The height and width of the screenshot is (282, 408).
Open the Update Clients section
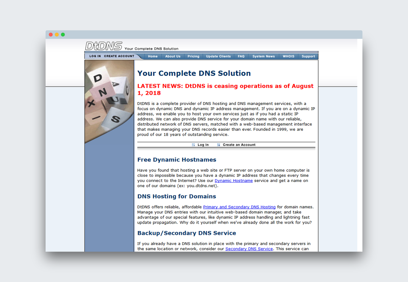218,56
